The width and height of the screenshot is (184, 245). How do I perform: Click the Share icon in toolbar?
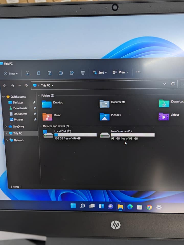[x=72, y=73]
